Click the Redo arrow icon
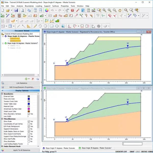Image resolution: width=153 pixels, height=153 pixels. click(x=60, y=10)
